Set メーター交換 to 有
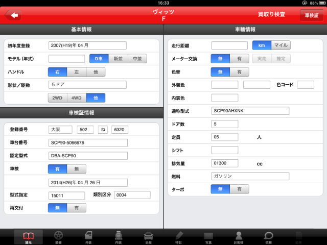 (240, 59)
